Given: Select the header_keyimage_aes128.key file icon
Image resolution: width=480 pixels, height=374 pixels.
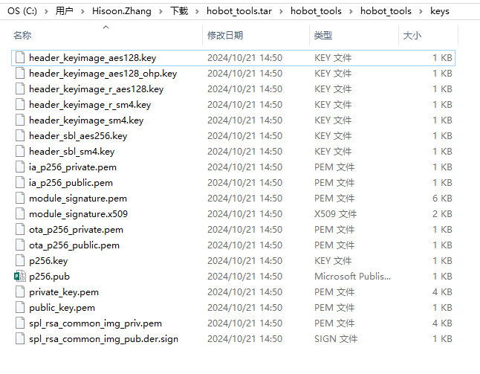Looking at the screenshot, I should tap(20, 58).
